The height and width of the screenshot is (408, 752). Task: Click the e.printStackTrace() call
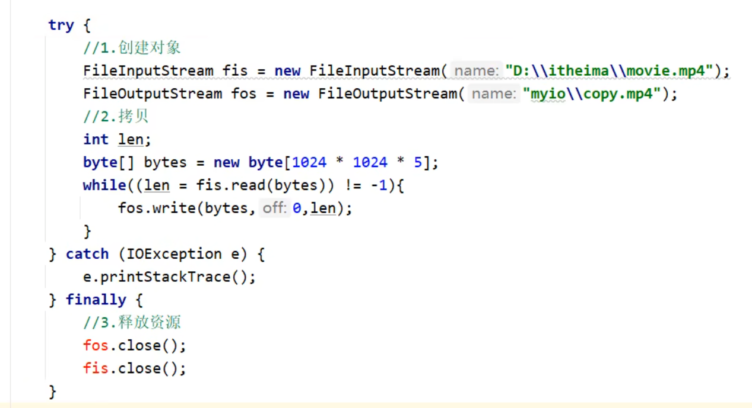[169, 277]
